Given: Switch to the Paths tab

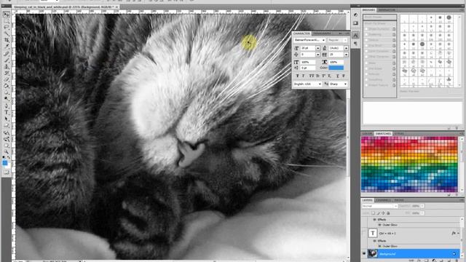Looking at the screenshot, I should (399, 200).
